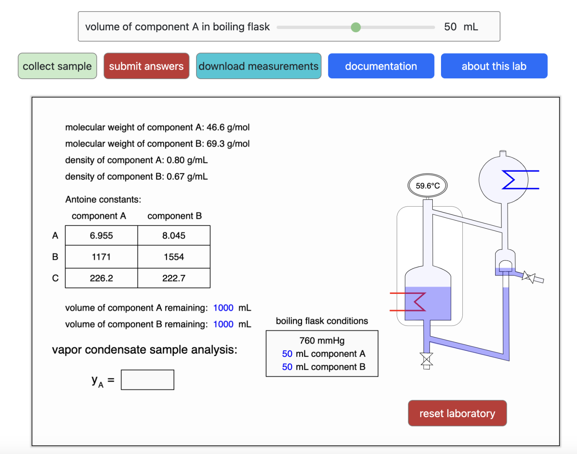577x454 pixels.
Task: Reset the laboratory
Action: point(457,413)
